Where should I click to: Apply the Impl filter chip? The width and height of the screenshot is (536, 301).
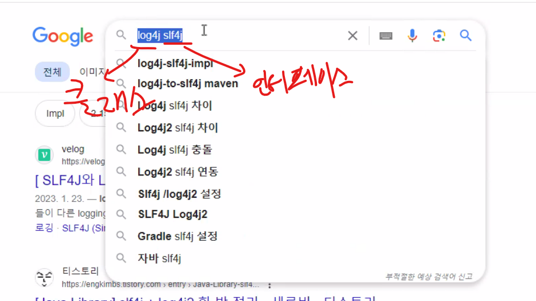pos(55,113)
